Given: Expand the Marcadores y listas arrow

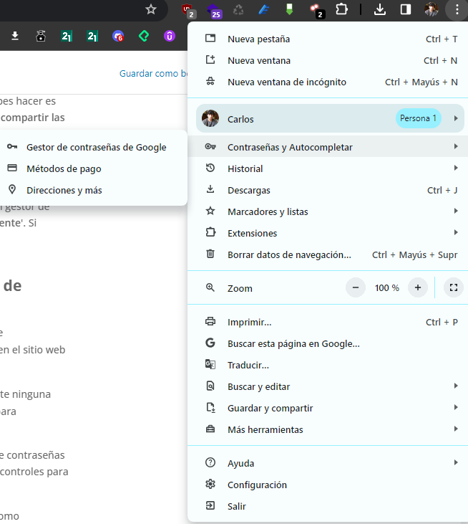Looking at the screenshot, I should [456, 211].
